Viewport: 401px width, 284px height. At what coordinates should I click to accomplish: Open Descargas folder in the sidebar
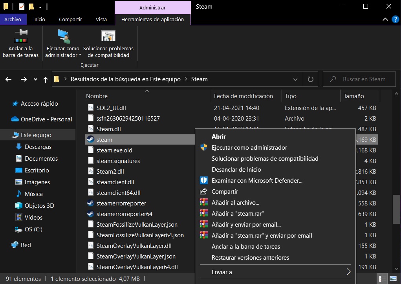pyautogui.click(x=38, y=147)
